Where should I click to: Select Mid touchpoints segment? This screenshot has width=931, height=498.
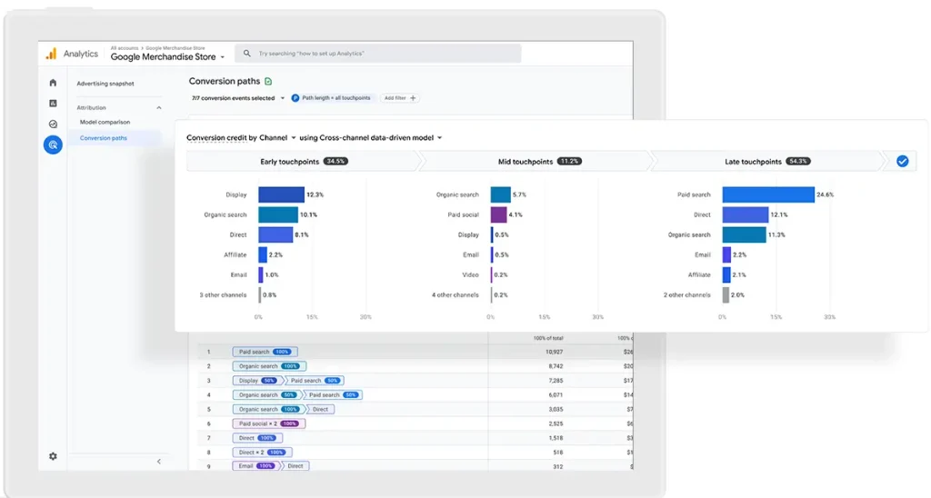point(536,162)
